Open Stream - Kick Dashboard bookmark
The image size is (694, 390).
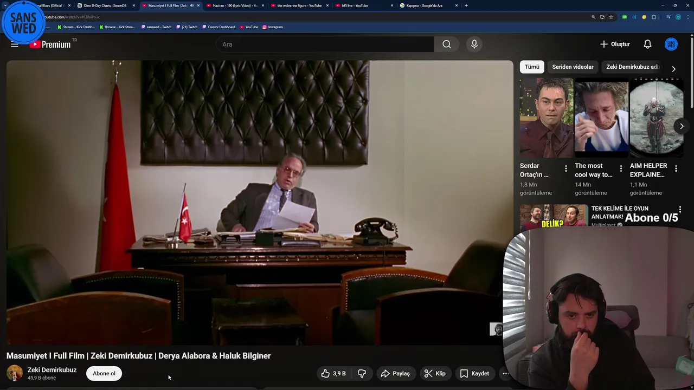click(76, 27)
